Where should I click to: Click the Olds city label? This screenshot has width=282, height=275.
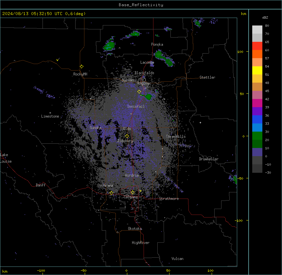click(127, 129)
